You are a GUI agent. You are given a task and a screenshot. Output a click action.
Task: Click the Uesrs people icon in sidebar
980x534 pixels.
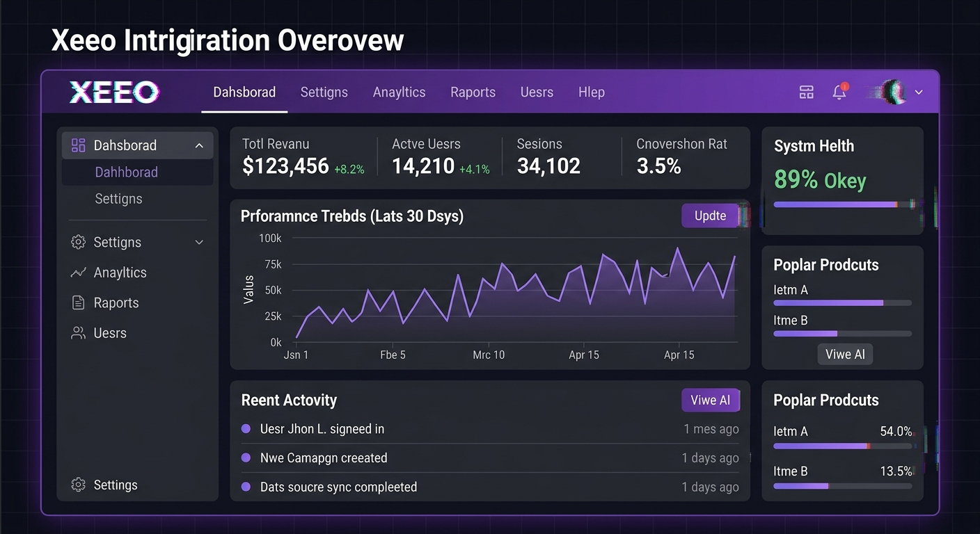[x=79, y=333]
